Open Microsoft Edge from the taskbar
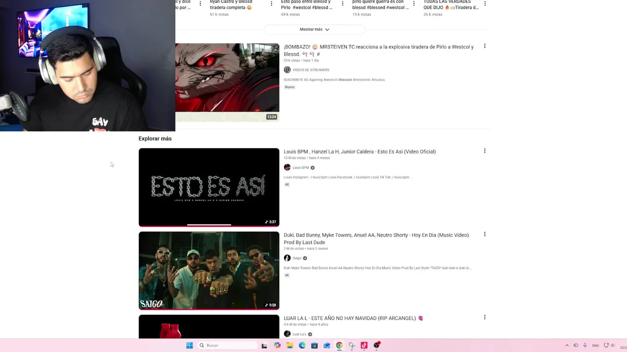Screen dimensions: 627x352 click(302, 346)
